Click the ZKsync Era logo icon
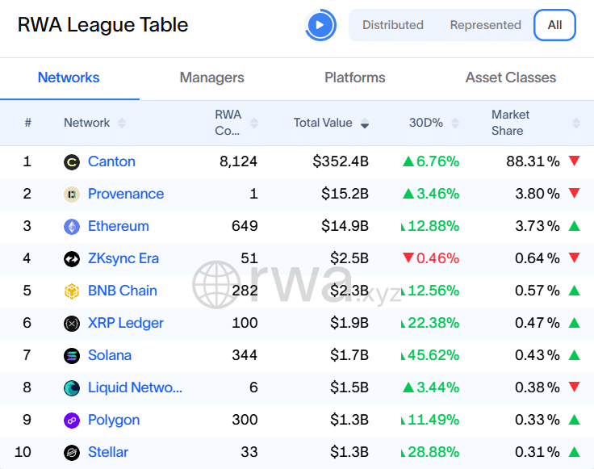The height and width of the screenshot is (469, 594). tap(72, 259)
